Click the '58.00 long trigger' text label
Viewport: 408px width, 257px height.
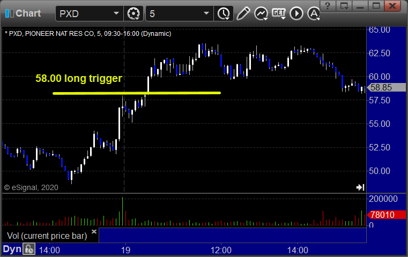[x=79, y=78]
